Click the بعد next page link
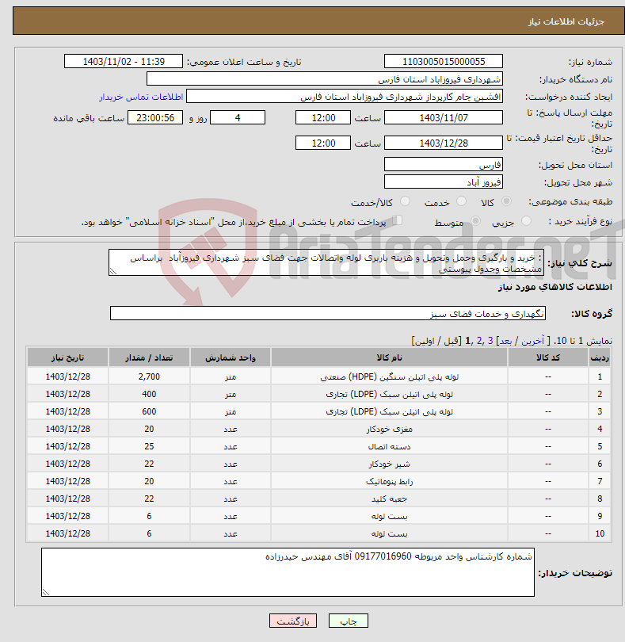This screenshot has width=625, height=642. [x=505, y=341]
